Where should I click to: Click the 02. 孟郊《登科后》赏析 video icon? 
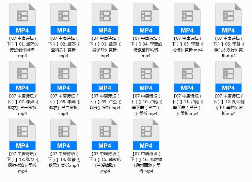click(64, 19)
